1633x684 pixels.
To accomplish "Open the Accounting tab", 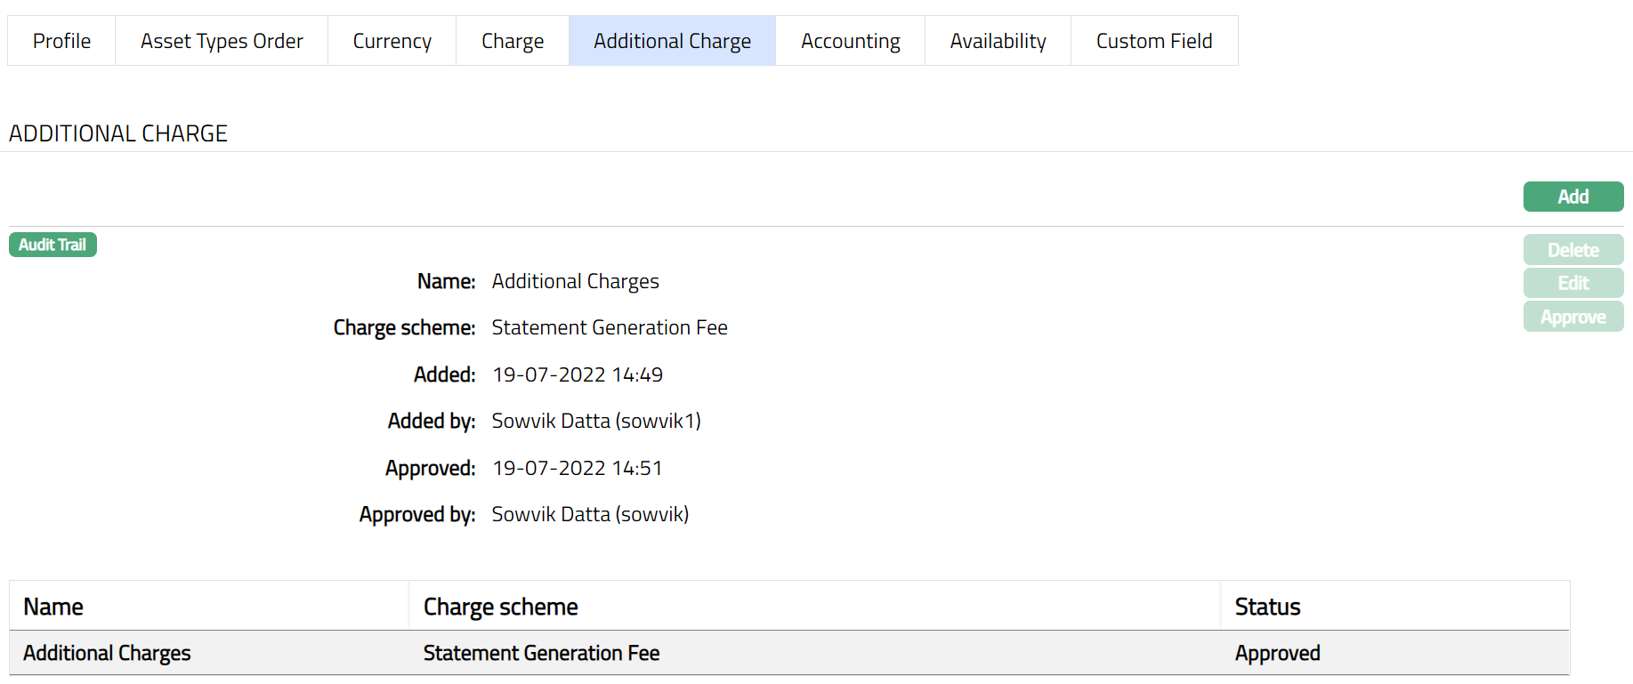I will 850,41.
